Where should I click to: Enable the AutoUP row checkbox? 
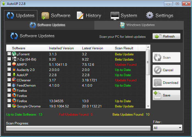click(x=9, y=74)
